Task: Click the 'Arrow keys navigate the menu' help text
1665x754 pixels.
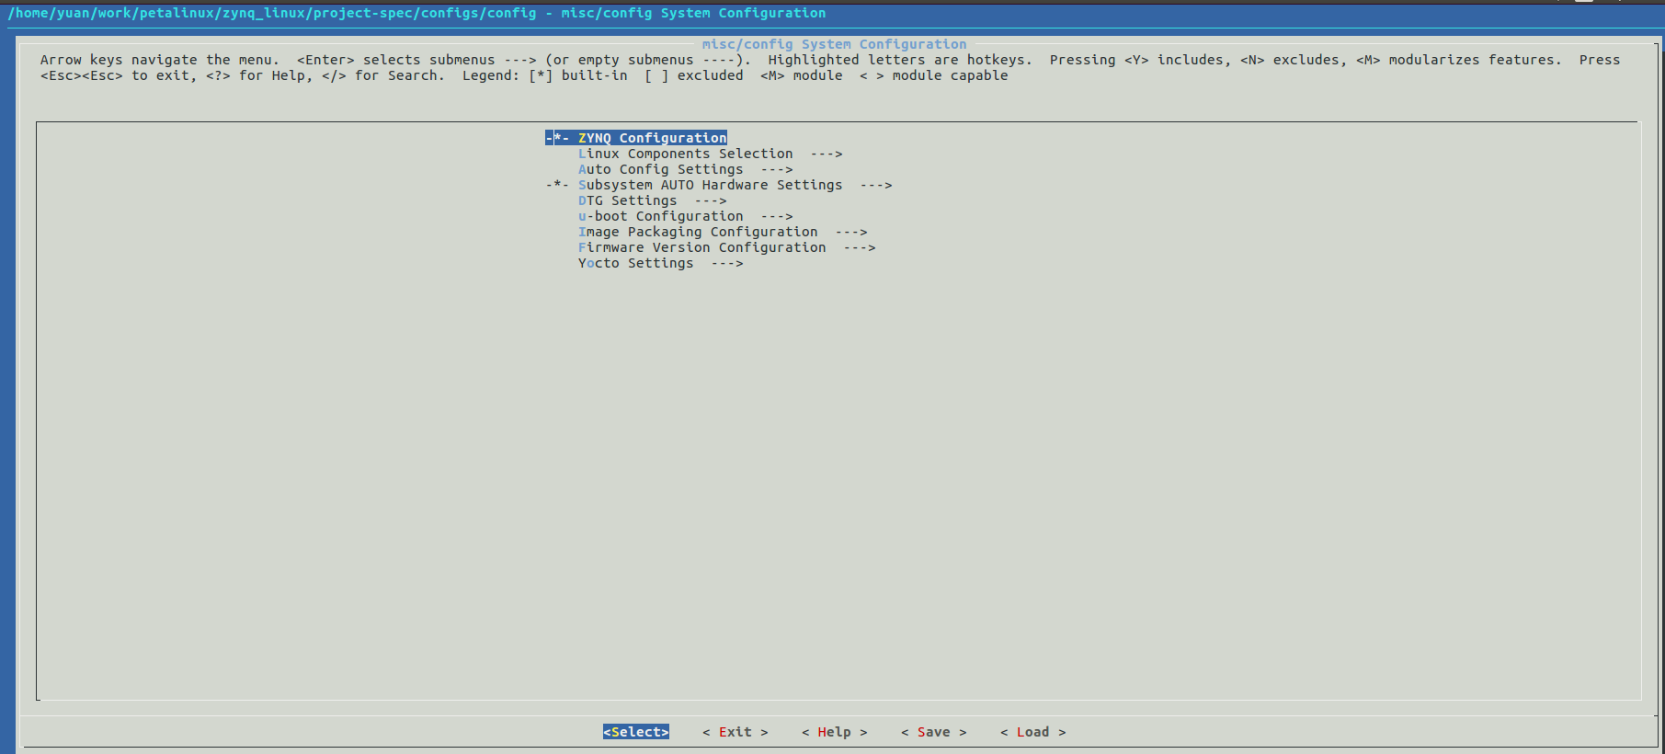Action: 159,60
